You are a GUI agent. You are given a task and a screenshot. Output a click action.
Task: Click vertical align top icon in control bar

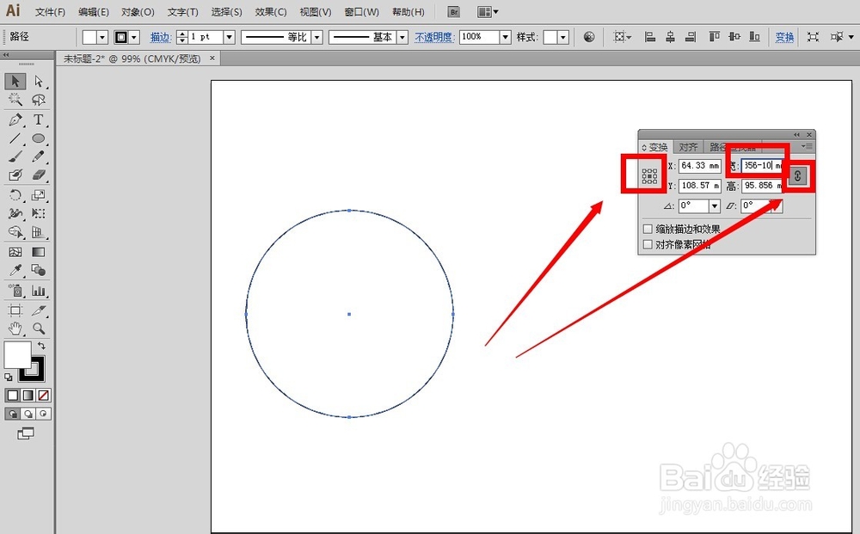(x=714, y=37)
